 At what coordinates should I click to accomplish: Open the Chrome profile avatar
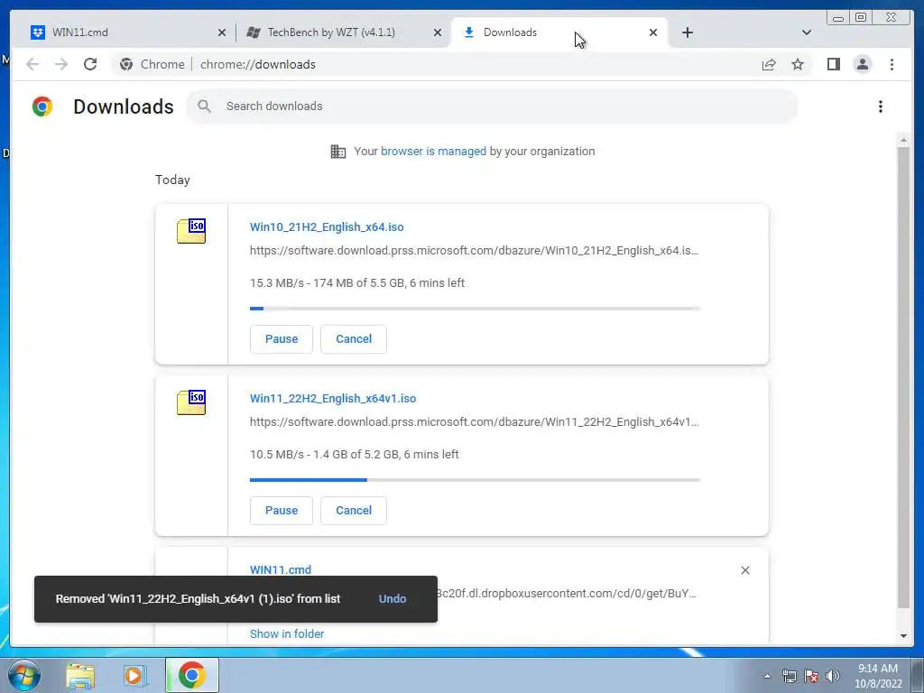[862, 64]
